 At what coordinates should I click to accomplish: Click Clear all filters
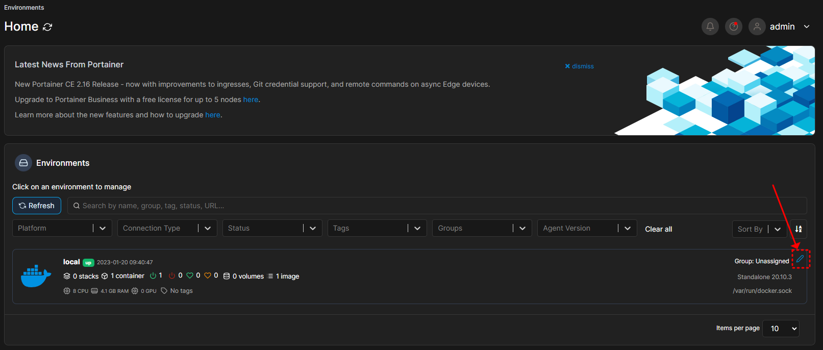658,229
